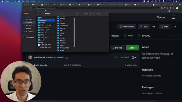The height and width of the screenshot is (102, 182).
Task: Open the commit history count 4
Action: tap(134, 58)
